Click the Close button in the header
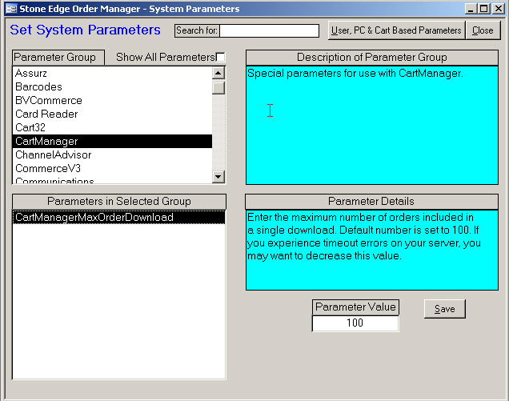509x401 pixels. pyautogui.click(x=483, y=30)
